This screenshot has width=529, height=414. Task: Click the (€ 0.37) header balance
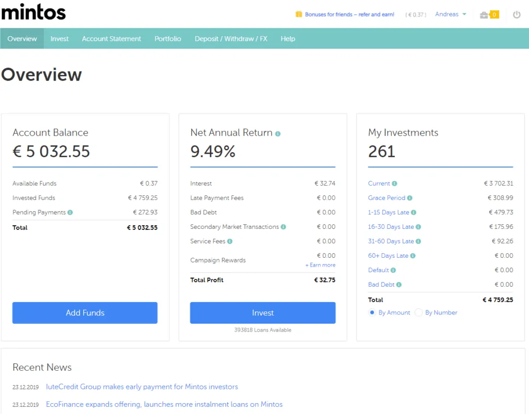[x=416, y=15]
